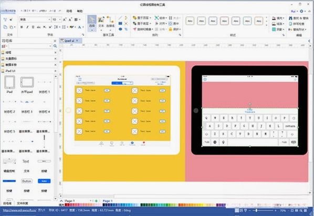Click the lock Protect icon
The image size is (314, 216).
click(x=171, y=29)
